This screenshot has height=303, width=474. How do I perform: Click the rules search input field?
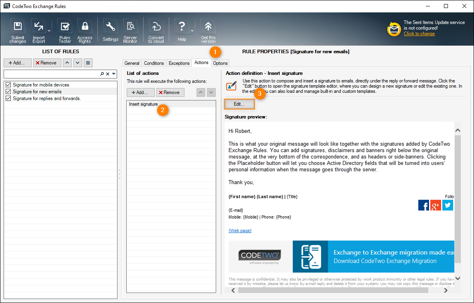[51, 74]
